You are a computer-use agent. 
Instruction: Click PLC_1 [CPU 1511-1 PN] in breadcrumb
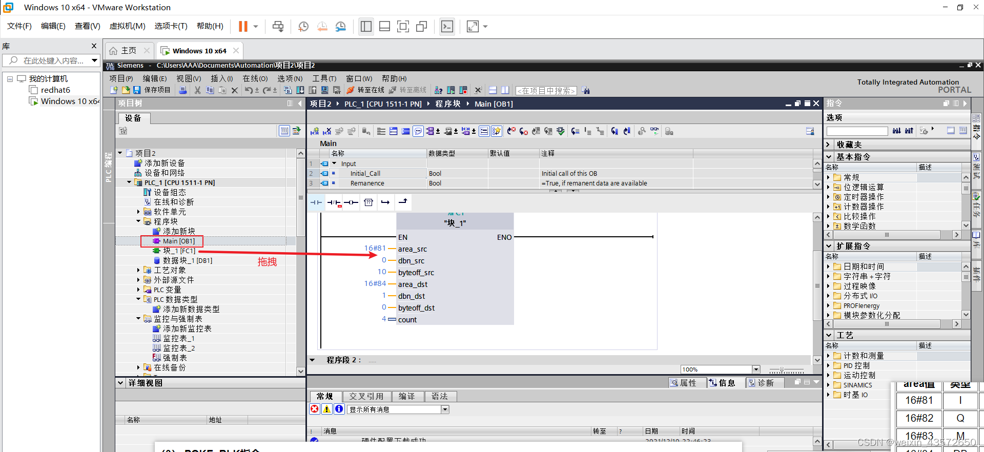pyautogui.click(x=383, y=104)
